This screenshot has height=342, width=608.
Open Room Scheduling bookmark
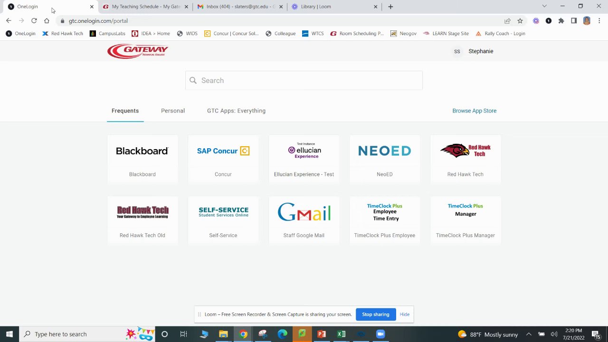click(x=357, y=34)
